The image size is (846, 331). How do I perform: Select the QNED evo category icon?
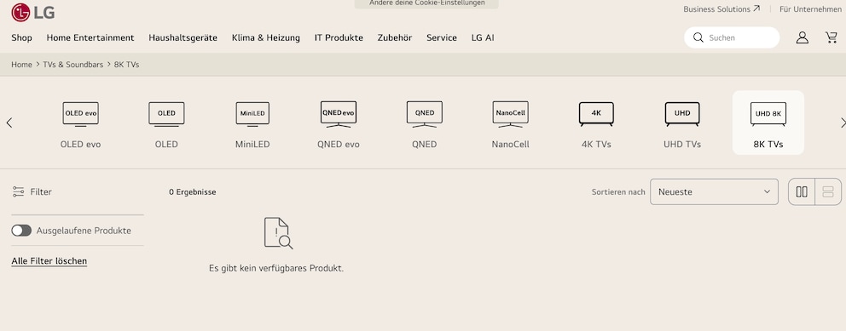pos(339,114)
